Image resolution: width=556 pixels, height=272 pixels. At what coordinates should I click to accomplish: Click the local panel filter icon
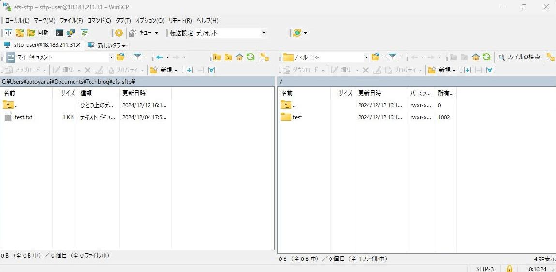137,57
